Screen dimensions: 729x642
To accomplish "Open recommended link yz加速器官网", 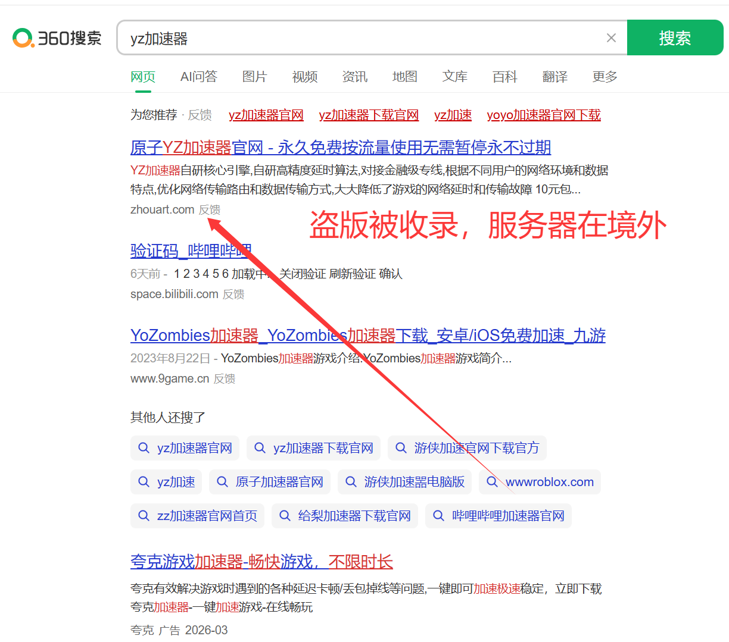I will pos(266,115).
